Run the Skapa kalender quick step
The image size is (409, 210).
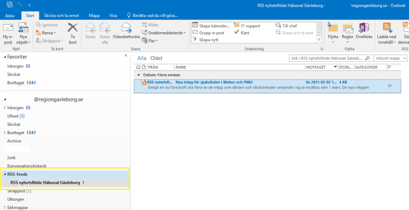click(x=211, y=26)
